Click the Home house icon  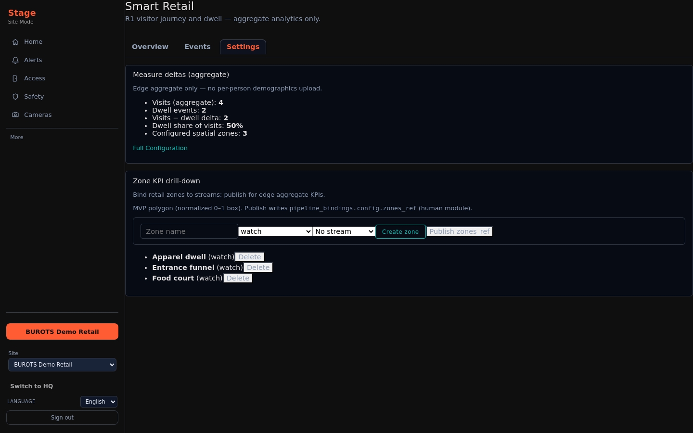click(x=15, y=42)
